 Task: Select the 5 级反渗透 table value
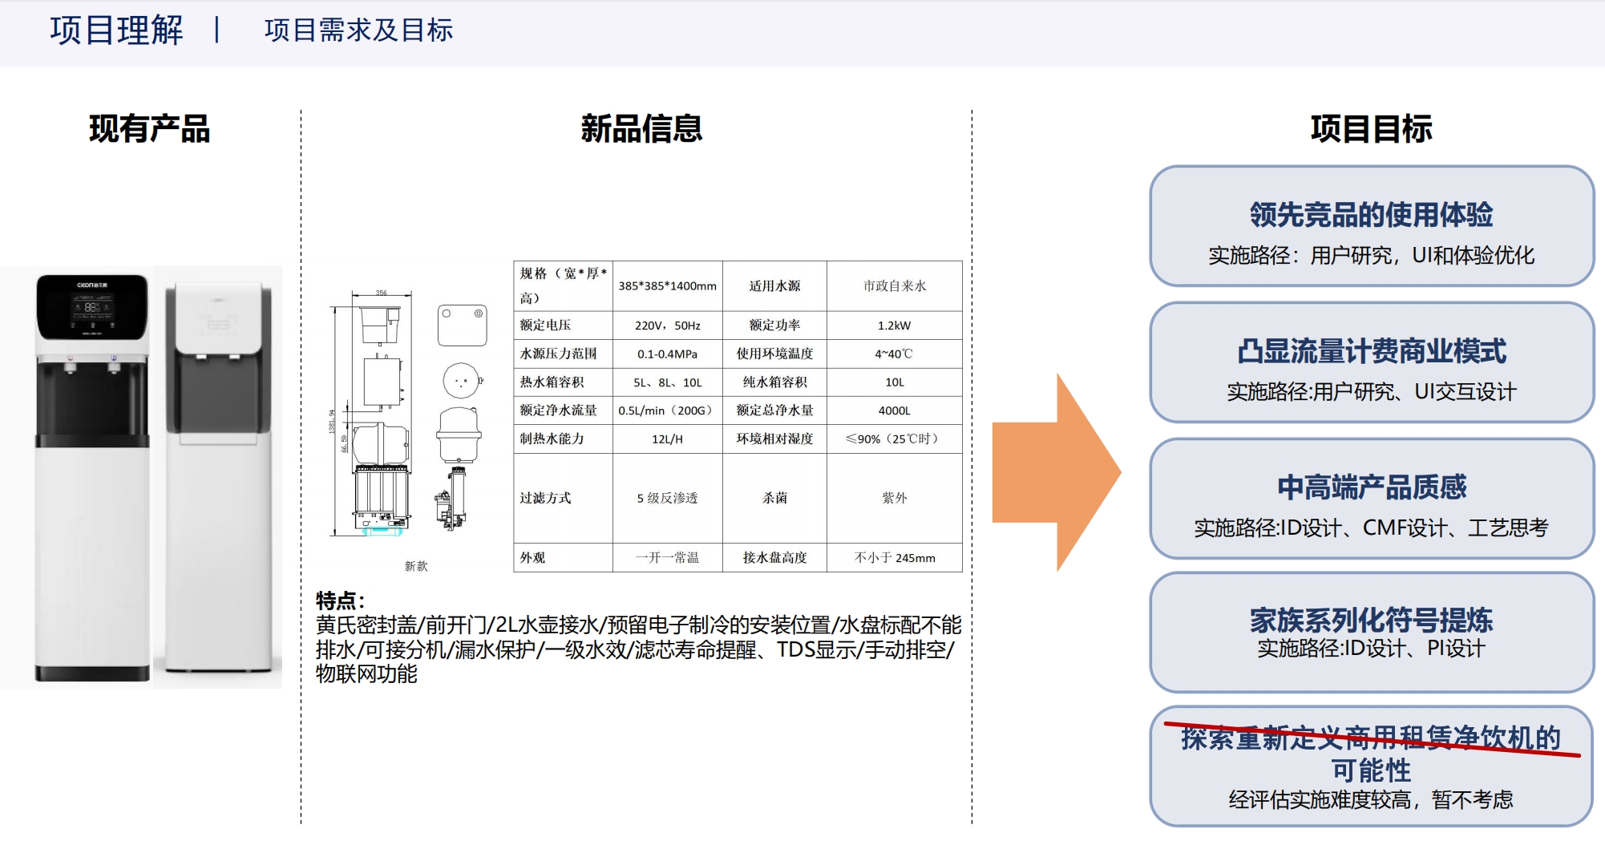pos(665,496)
